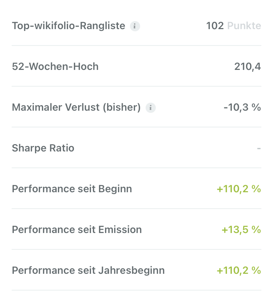The image size is (273, 300).
Task: Click divider line below the 52-Wochen-Hoch row
Action: coord(136,86)
